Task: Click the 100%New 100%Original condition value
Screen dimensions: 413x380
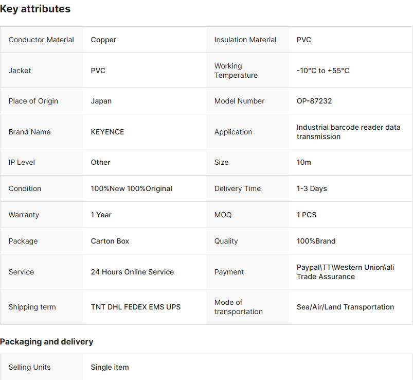Action: 132,188
